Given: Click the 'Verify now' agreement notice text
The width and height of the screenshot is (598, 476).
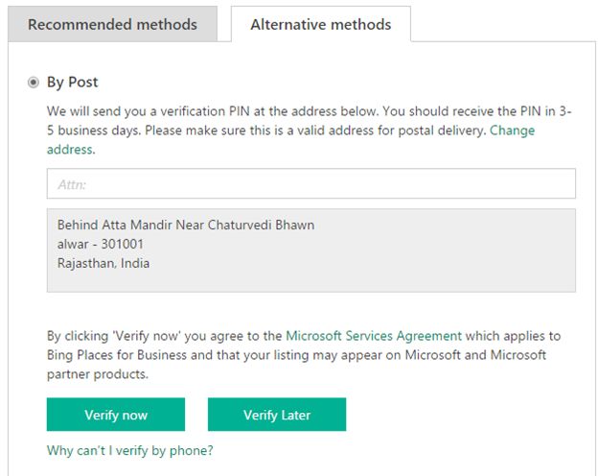Looking at the screenshot, I should pos(163,336).
